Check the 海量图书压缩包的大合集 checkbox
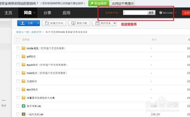The width and height of the screenshot is (190, 117). click(18, 98)
